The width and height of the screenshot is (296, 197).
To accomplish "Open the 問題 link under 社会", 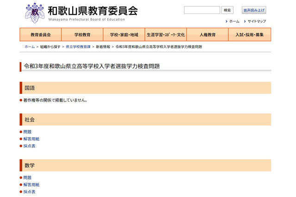I will [27, 132].
